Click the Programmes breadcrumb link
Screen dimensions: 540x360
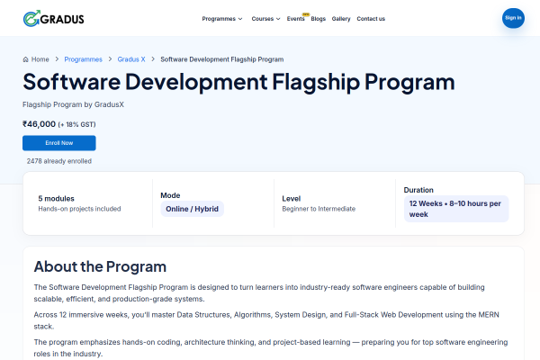coord(83,59)
